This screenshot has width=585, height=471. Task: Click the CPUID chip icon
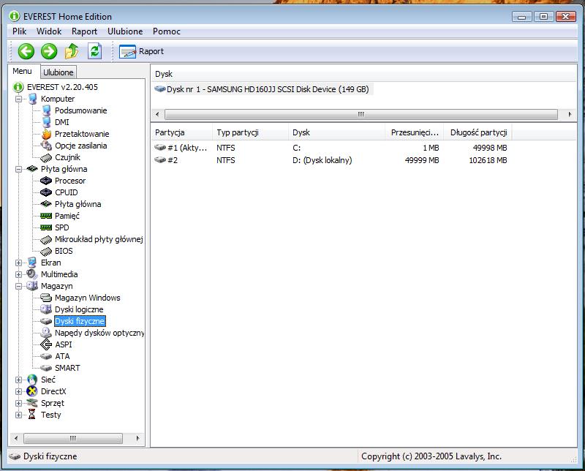coord(46,192)
